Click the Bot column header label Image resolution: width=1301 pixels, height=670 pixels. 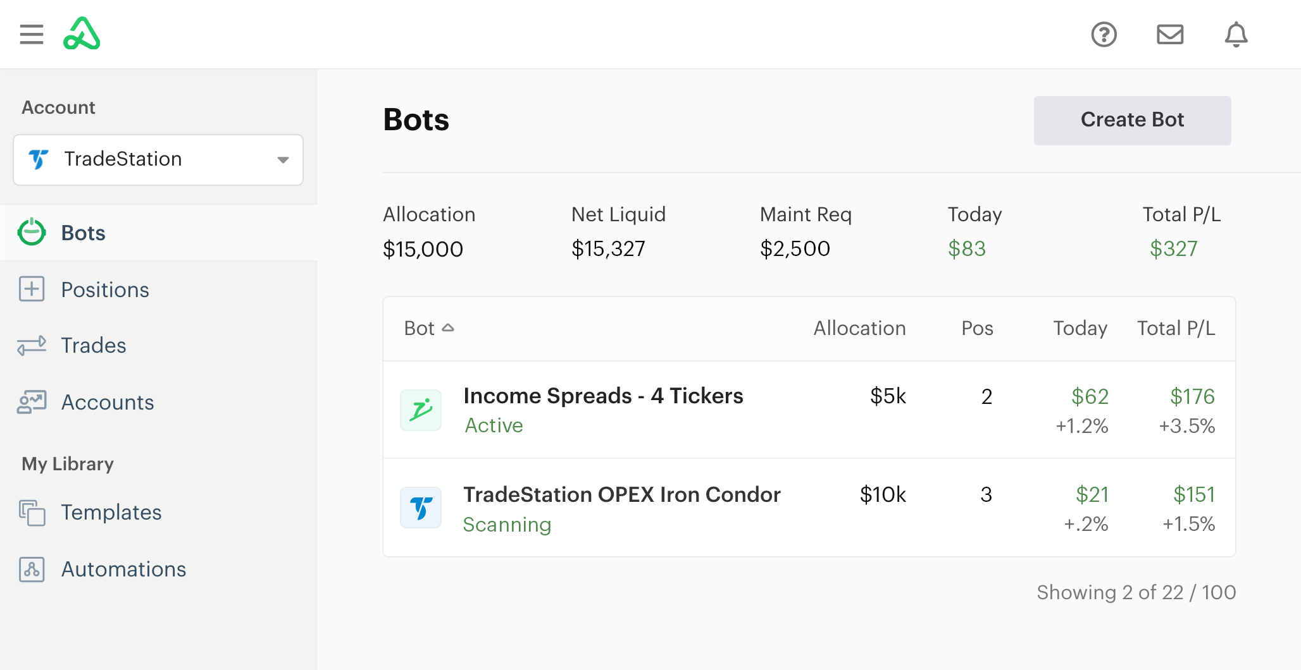[x=419, y=328]
